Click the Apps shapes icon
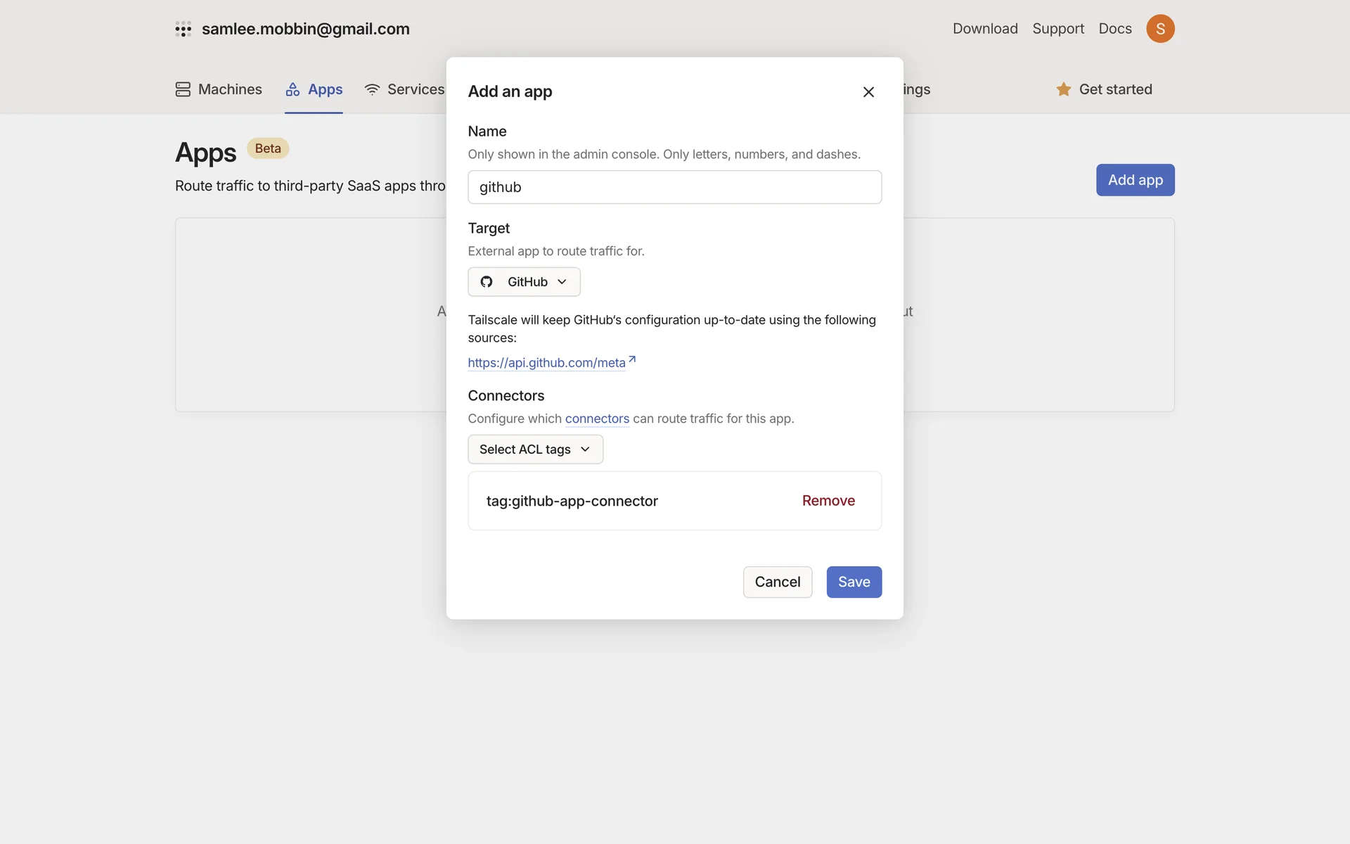Screen dimensions: 1350x844 292,89
